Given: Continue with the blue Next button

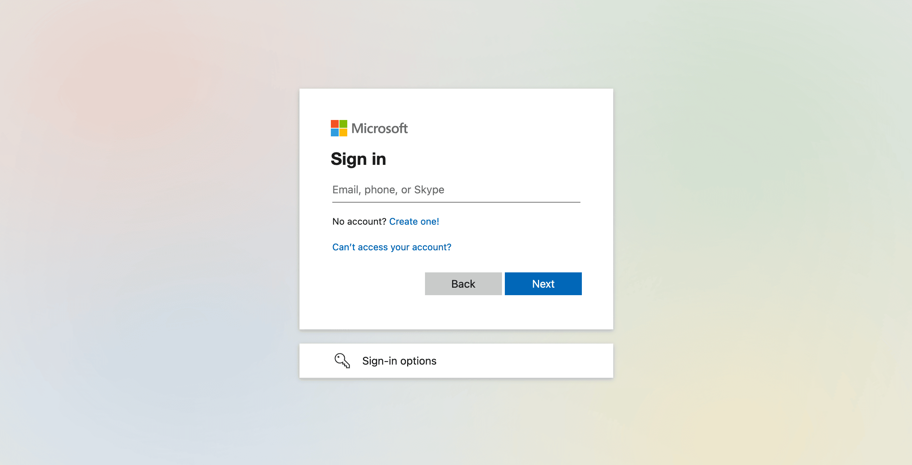Looking at the screenshot, I should (543, 284).
